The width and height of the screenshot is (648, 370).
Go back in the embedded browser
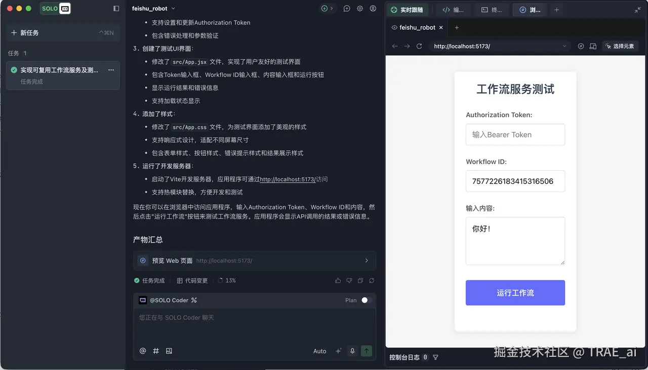pos(395,46)
